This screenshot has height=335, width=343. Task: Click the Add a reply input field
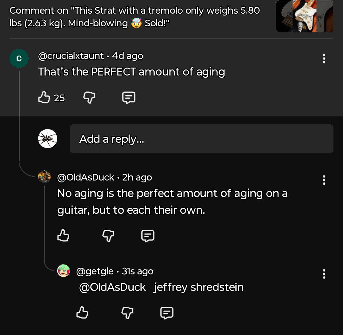pyautogui.click(x=201, y=139)
